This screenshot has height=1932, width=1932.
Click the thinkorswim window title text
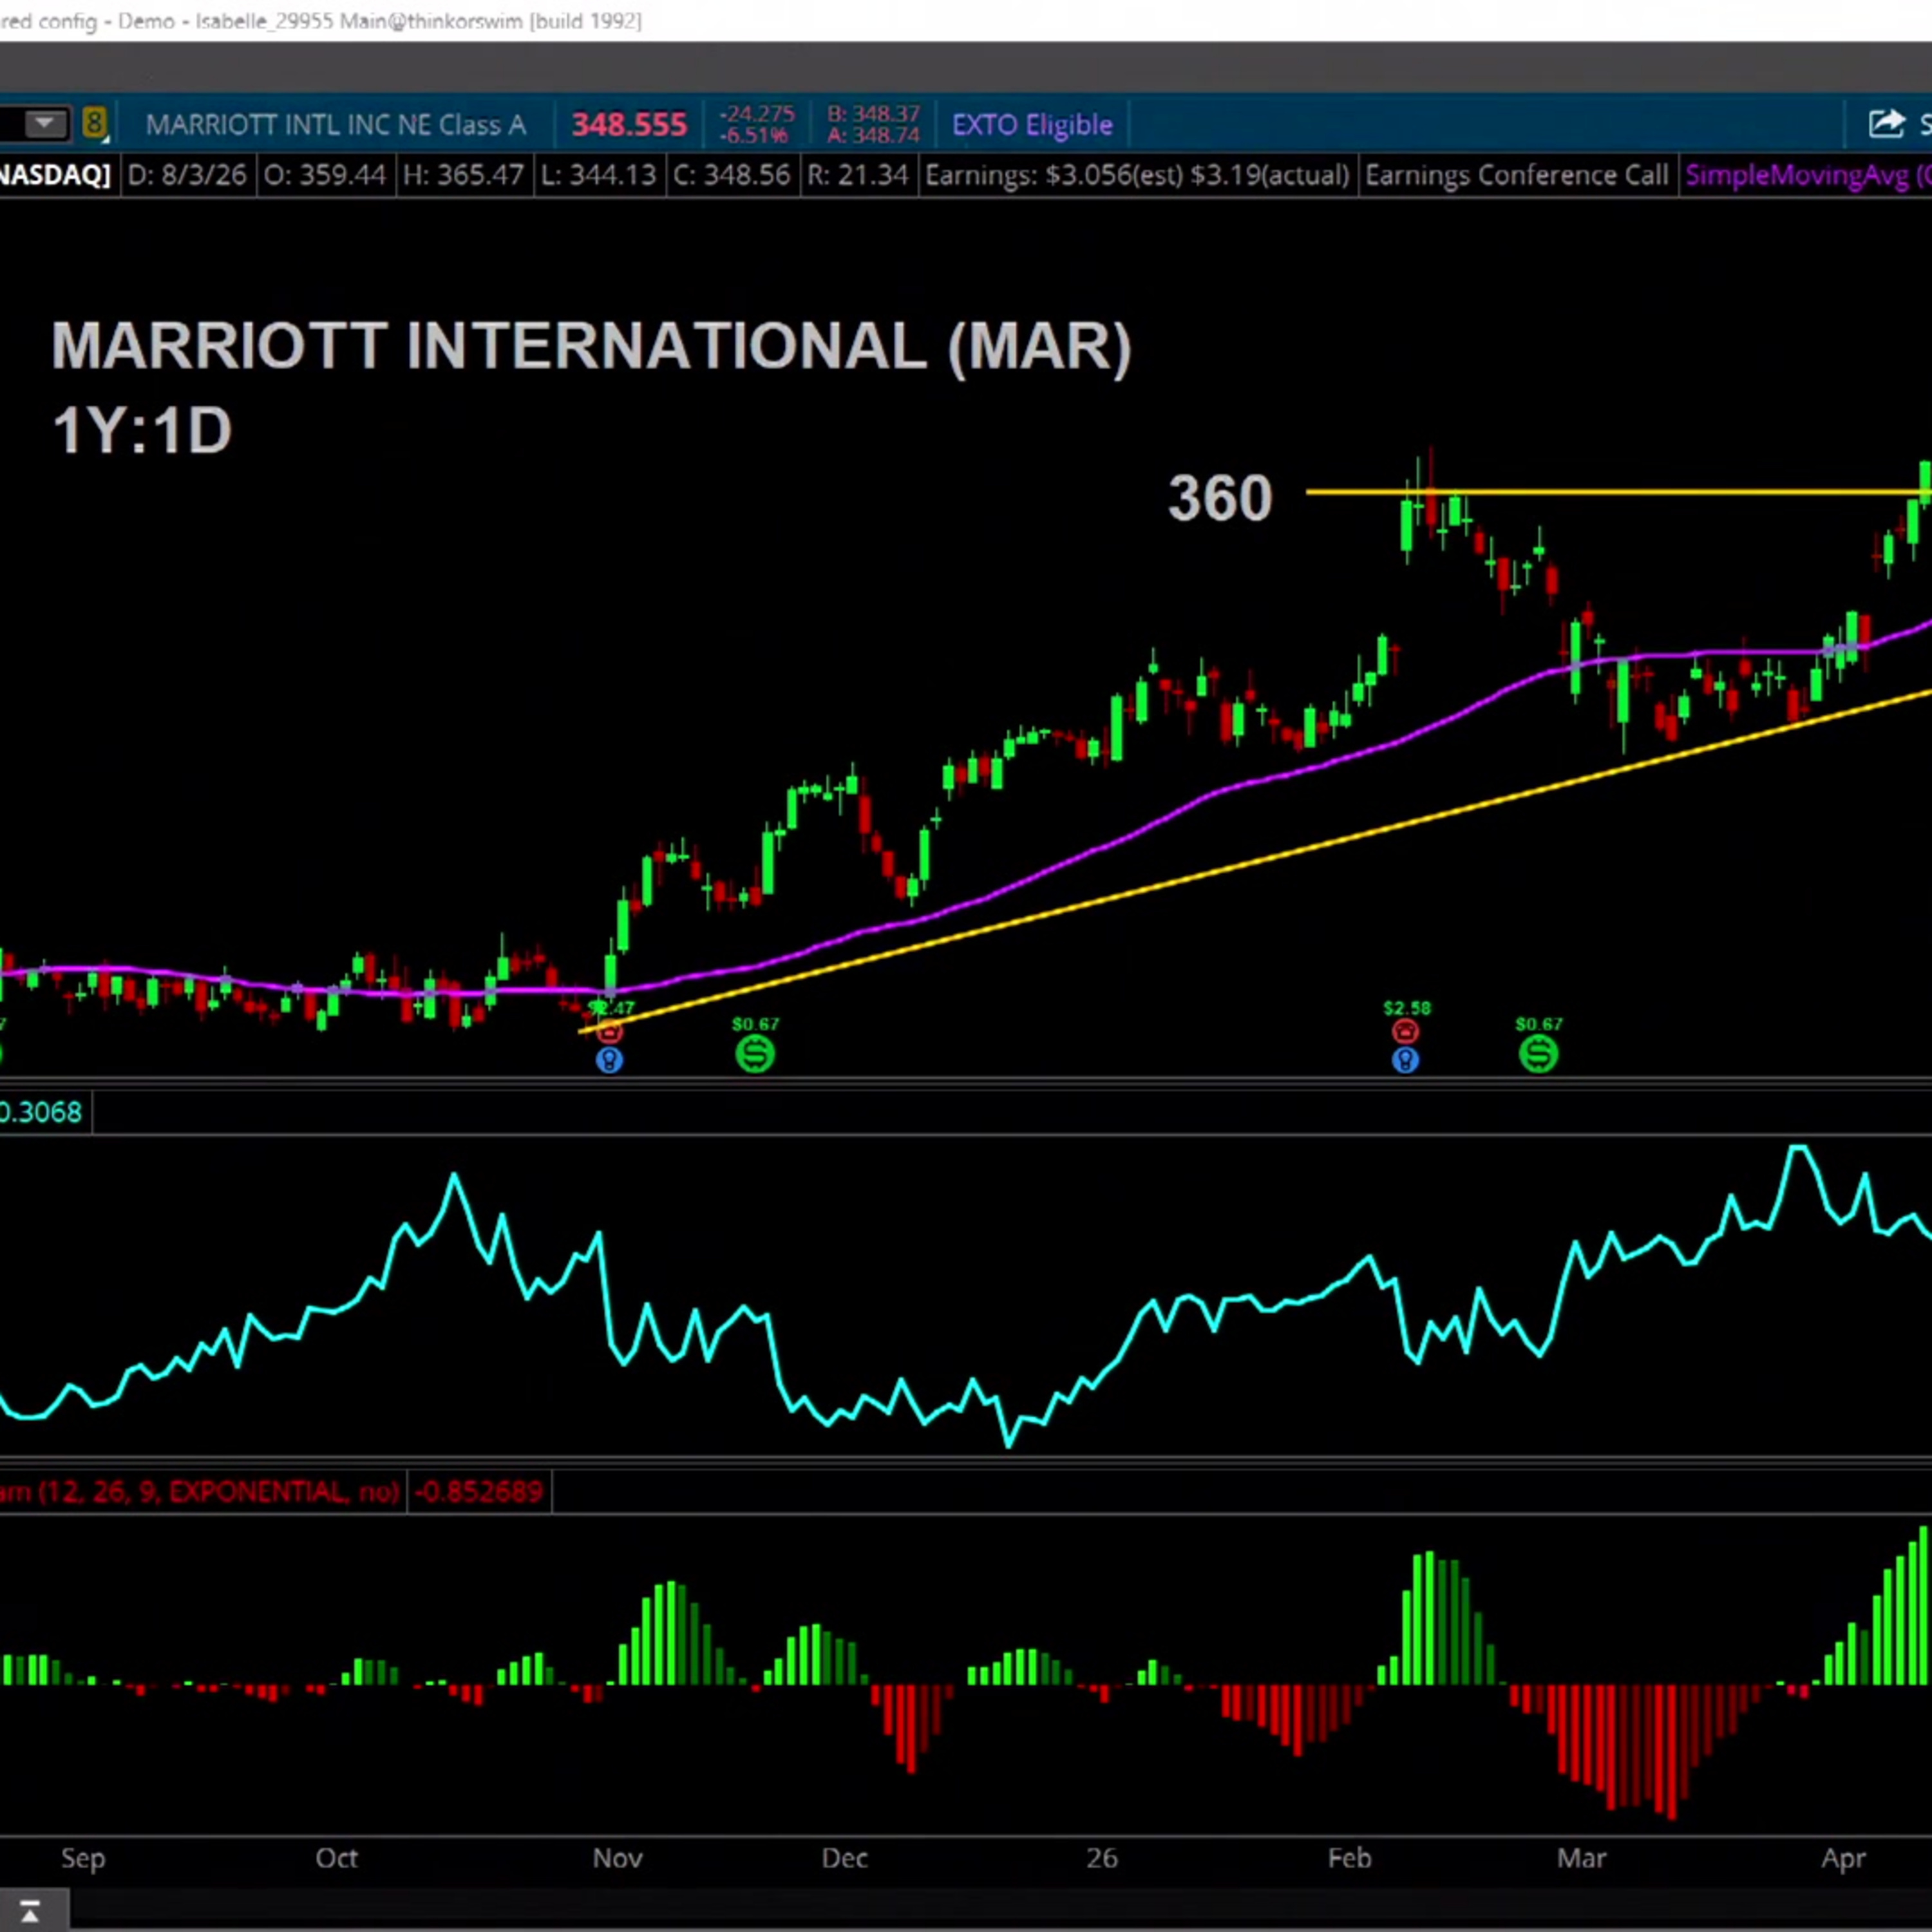click(x=321, y=21)
